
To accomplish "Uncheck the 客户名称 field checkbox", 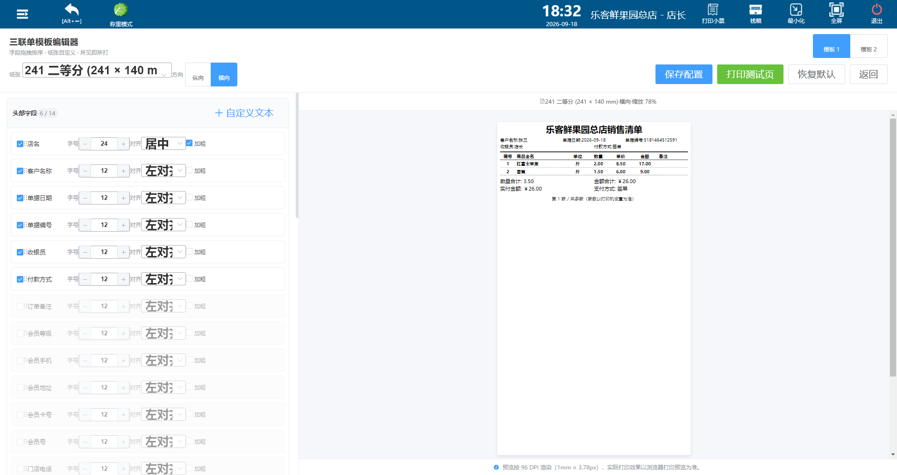I will point(20,171).
